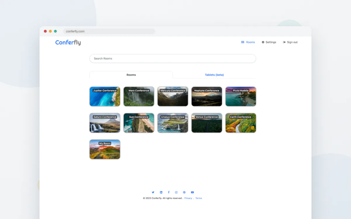Open the Facebook icon in footer
The width and height of the screenshot is (351, 219).
(x=169, y=192)
